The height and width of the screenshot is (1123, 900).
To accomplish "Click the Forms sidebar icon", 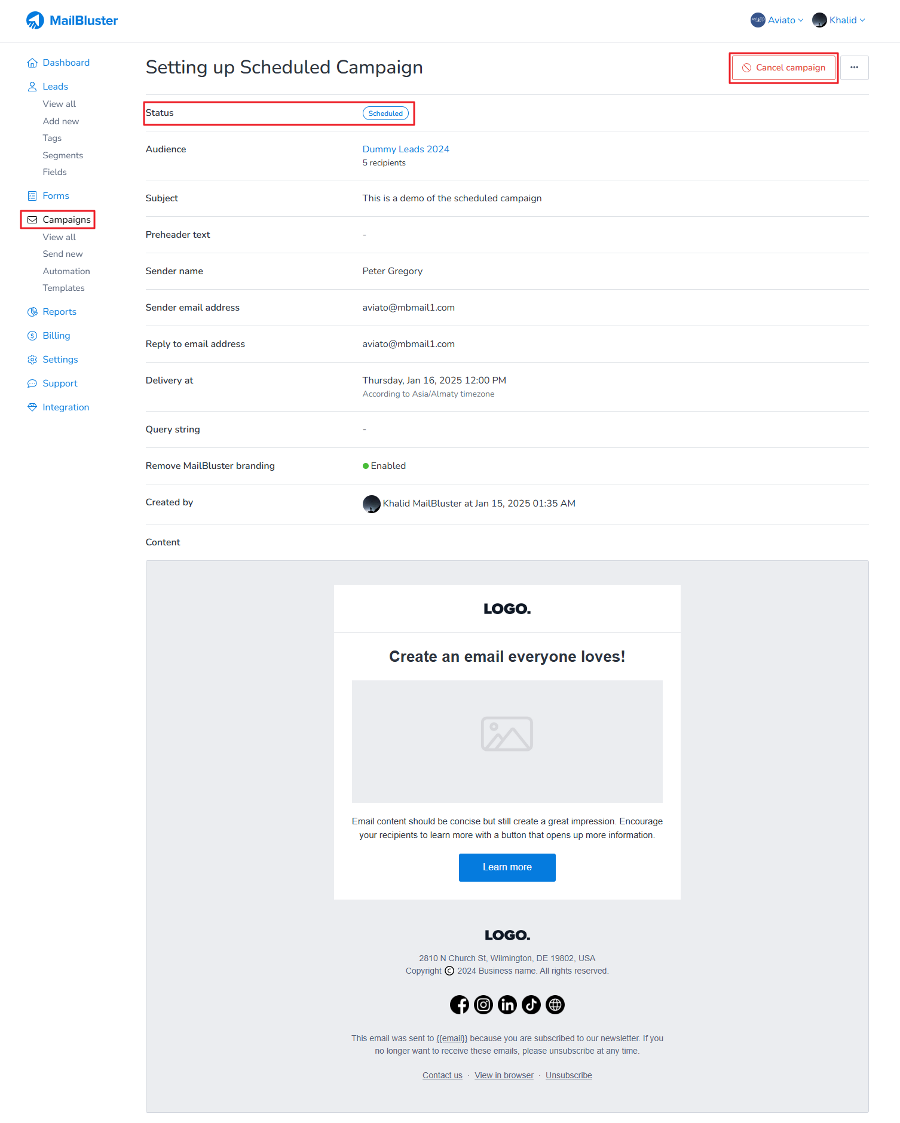I will tap(32, 196).
